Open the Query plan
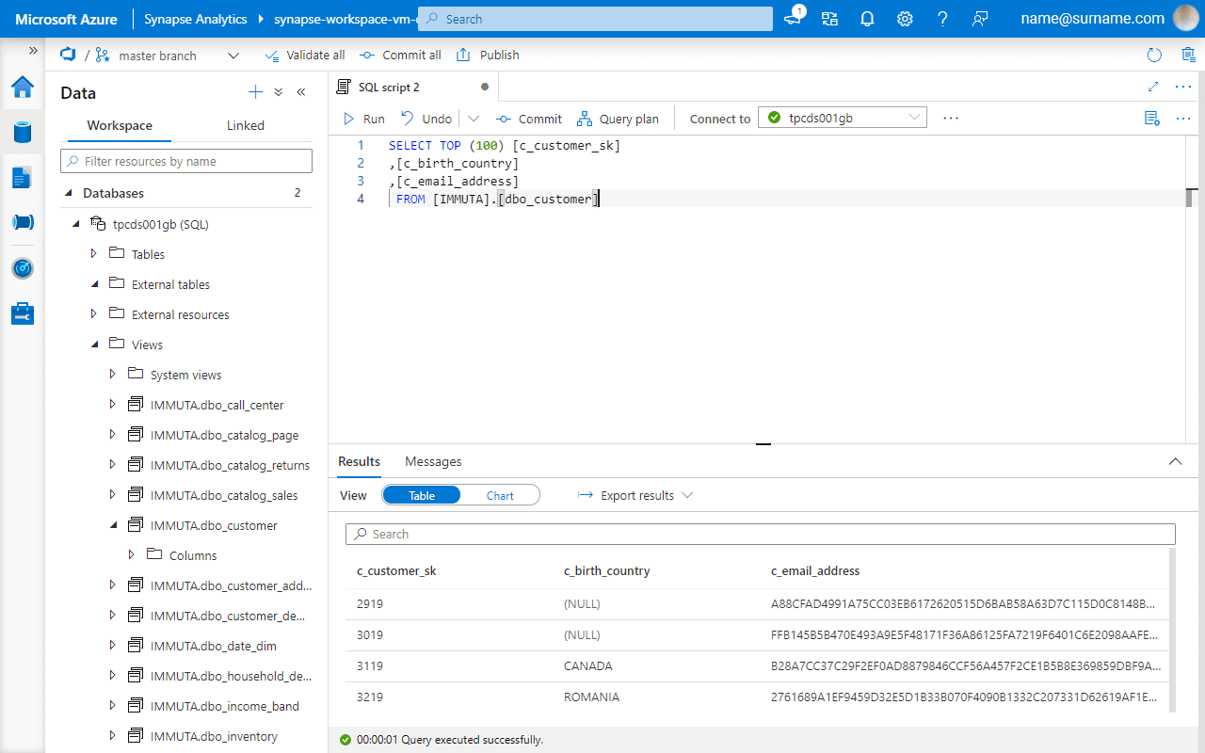The image size is (1205, 753). [x=618, y=119]
